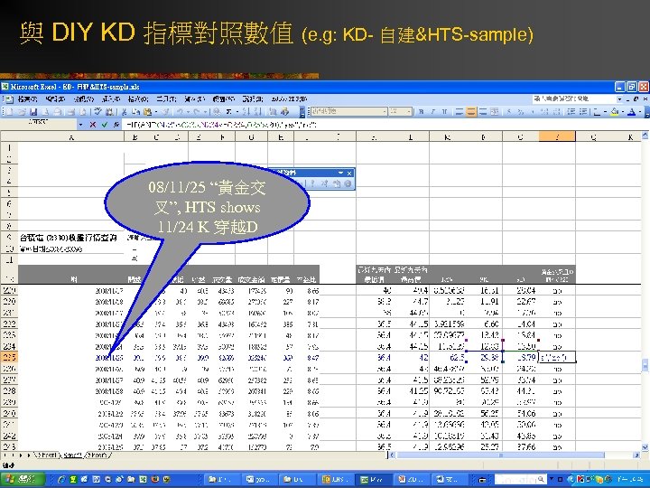Switch to the Sheet3 tab
650x488 pixels.
point(97,455)
